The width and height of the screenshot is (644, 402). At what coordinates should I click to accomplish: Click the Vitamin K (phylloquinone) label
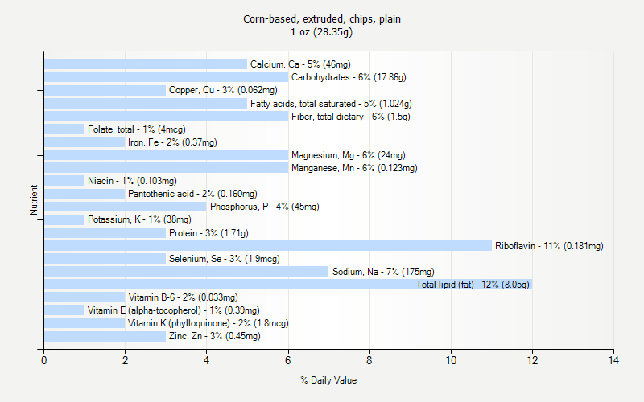208,323
